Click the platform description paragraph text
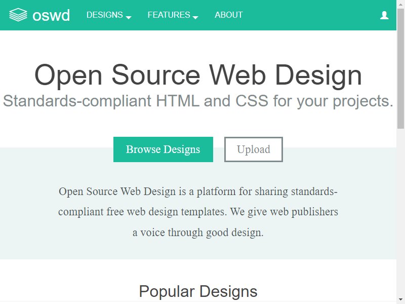This screenshot has height=304, width=405. 198,212
